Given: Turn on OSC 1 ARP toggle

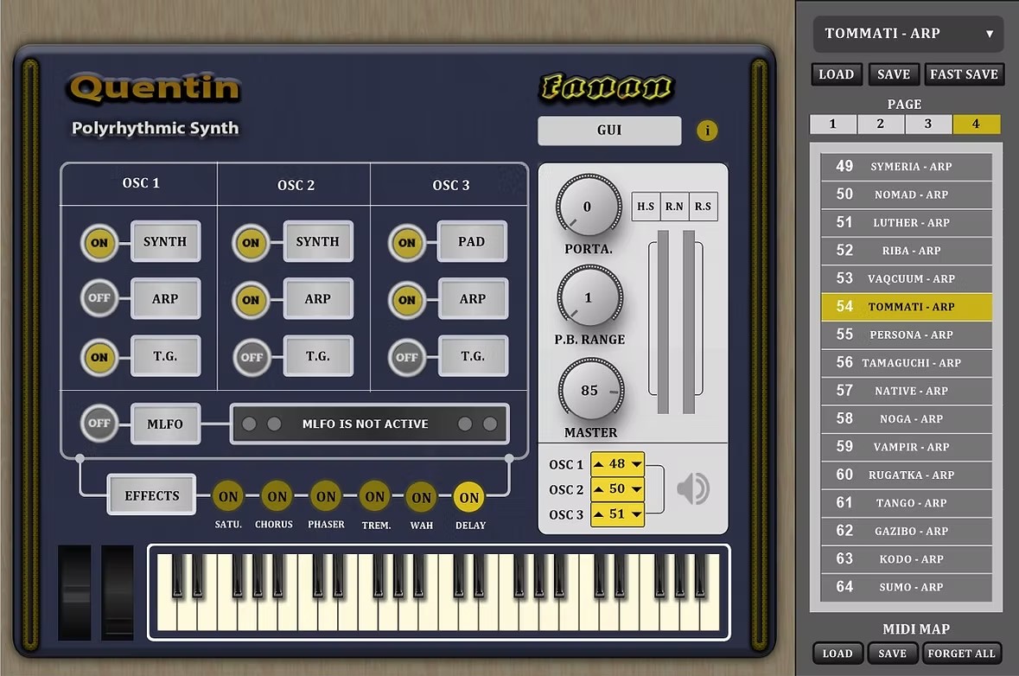Looking at the screenshot, I should [x=99, y=299].
